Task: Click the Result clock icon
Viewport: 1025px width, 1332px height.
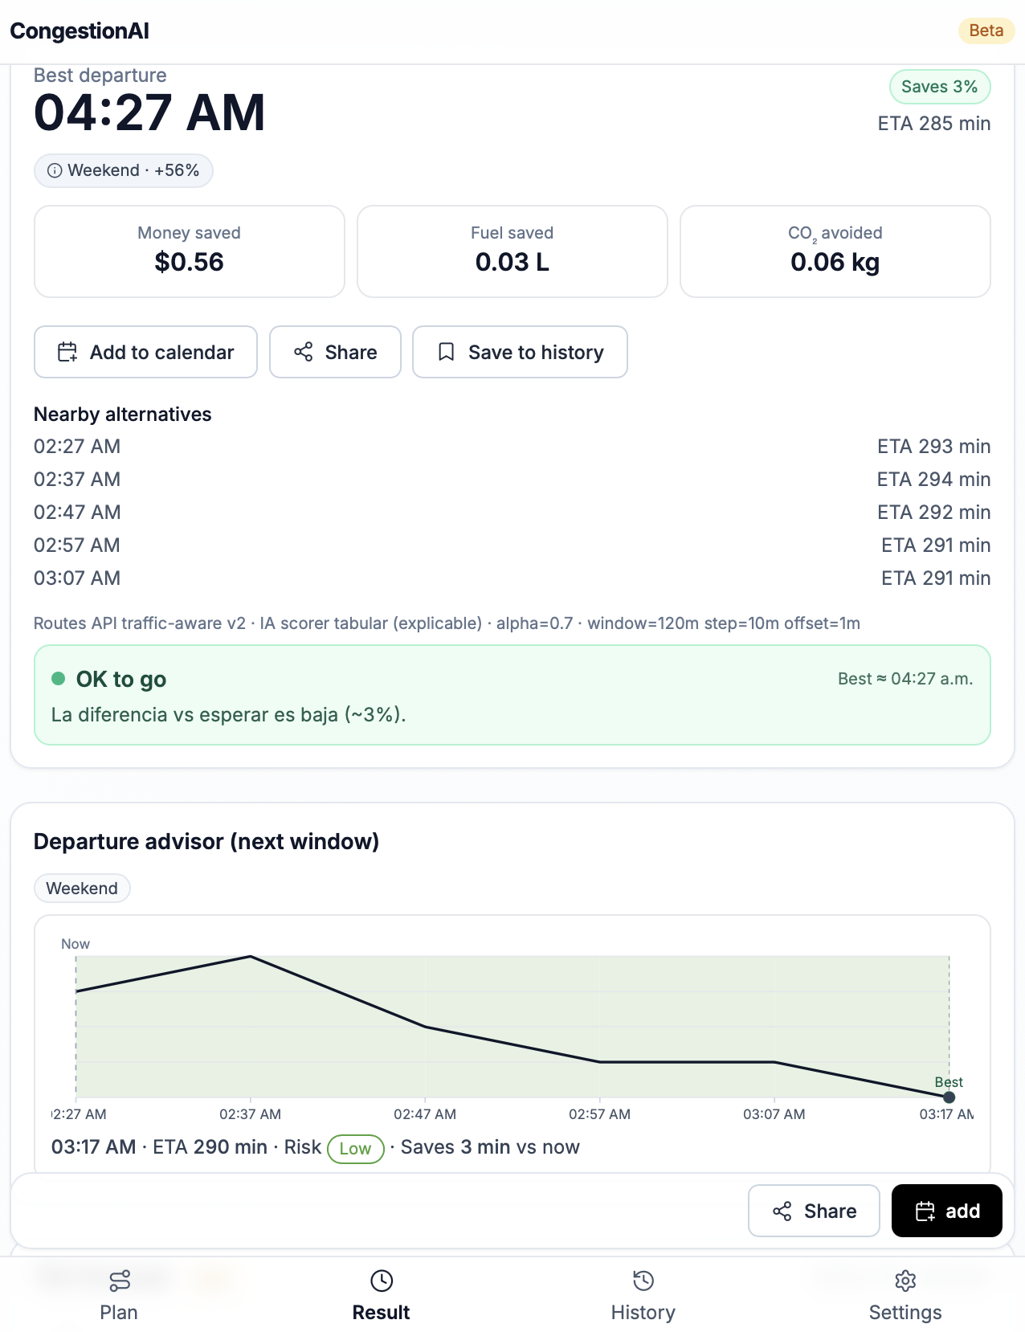Action: pyautogui.click(x=381, y=1280)
